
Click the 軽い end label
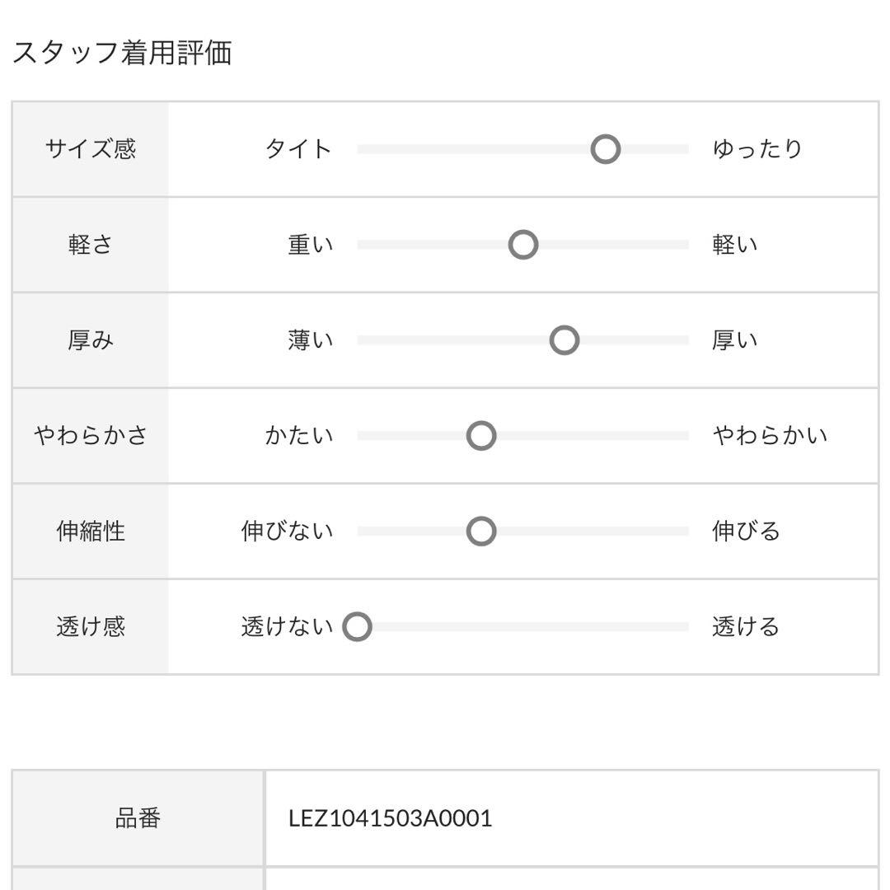735,245
